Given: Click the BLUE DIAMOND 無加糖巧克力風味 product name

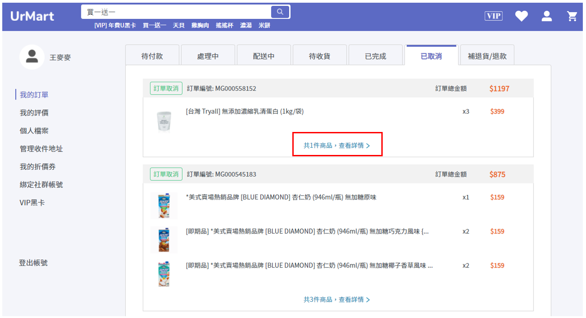Looking at the screenshot, I should pyautogui.click(x=307, y=232).
